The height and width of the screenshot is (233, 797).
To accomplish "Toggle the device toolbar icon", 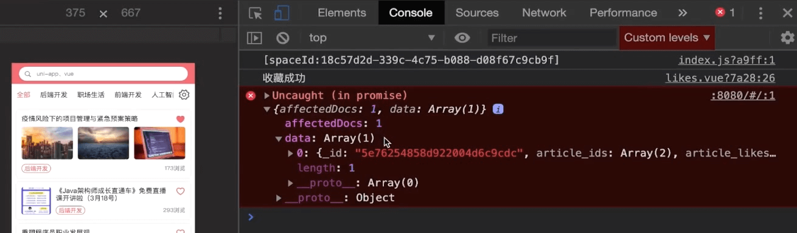I will click(x=282, y=13).
